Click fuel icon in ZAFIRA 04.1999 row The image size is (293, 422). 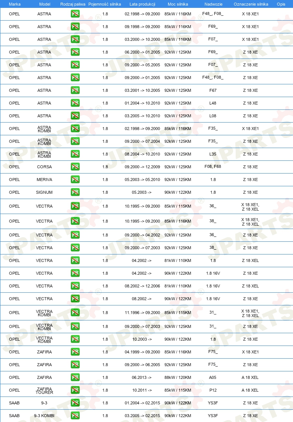75,352
